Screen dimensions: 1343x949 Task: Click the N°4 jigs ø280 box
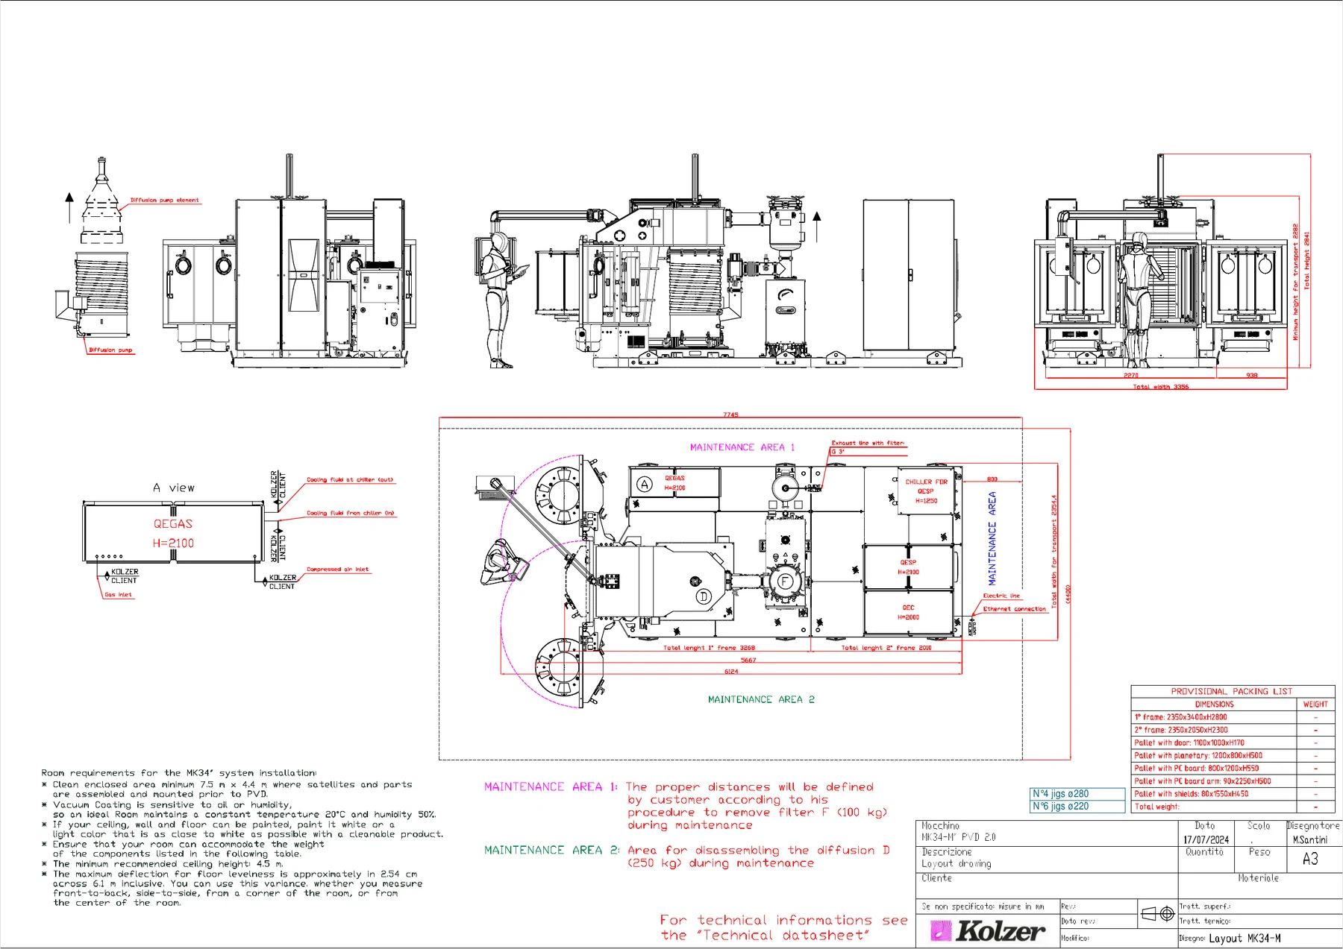pos(1077,794)
